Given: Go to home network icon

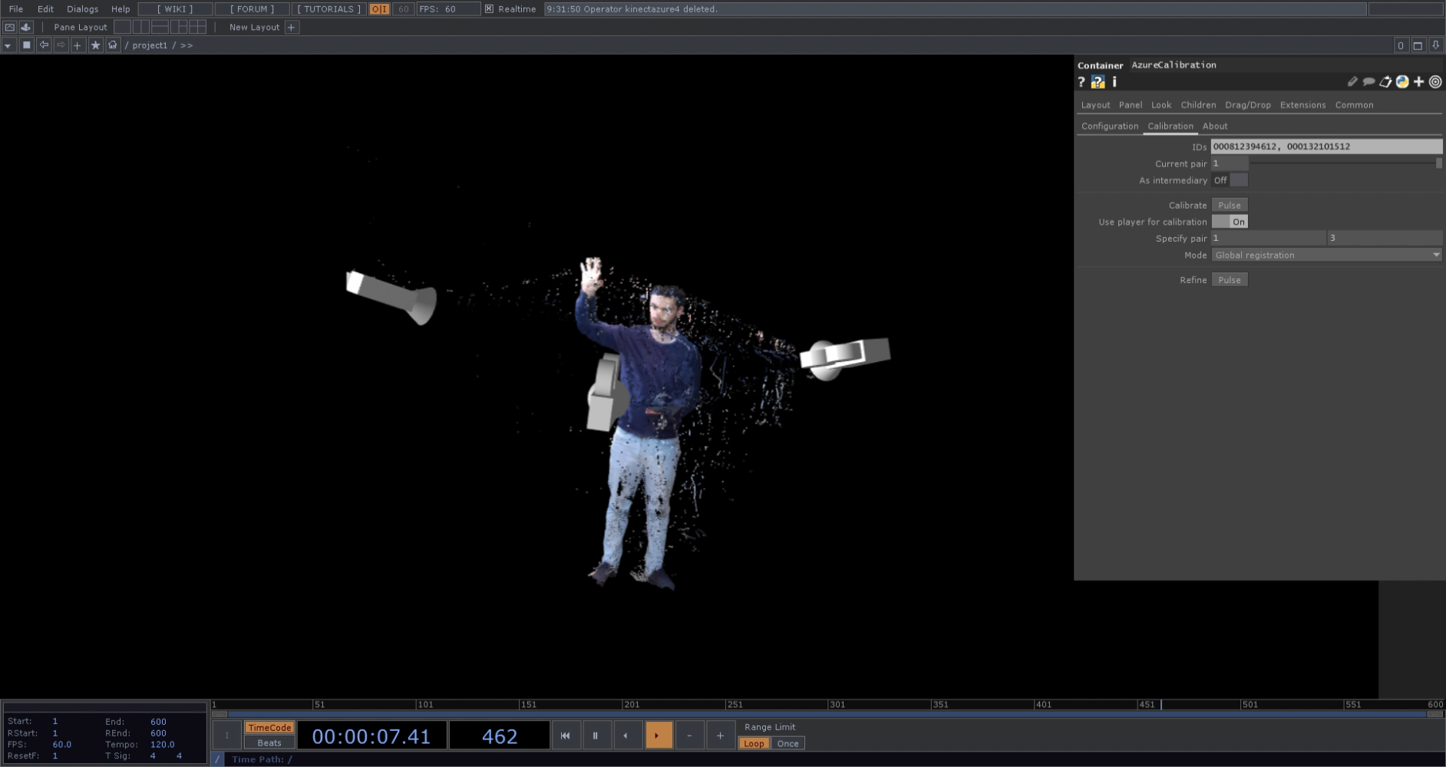Looking at the screenshot, I should tap(113, 45).
